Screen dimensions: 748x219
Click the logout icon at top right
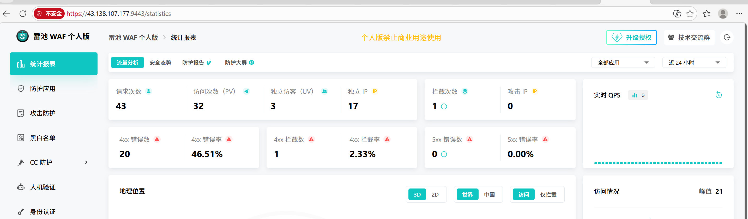[x=727, y=38]
